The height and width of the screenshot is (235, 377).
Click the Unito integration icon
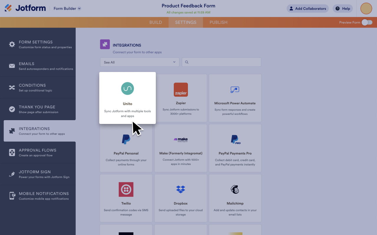pyautogui.click(x=128, y=88)
